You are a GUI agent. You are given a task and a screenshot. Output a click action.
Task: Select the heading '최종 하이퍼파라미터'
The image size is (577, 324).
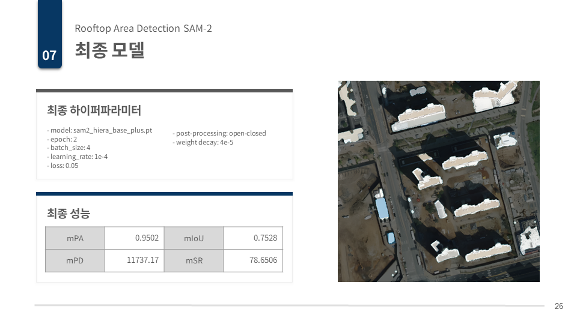94,110
